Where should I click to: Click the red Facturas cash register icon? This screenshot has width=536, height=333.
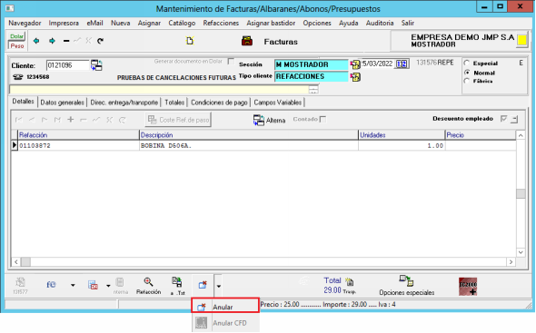pos(247,41)
